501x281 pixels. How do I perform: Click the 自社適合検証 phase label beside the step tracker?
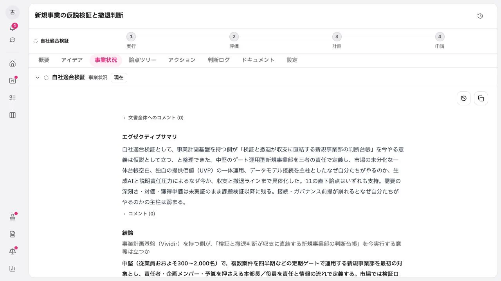54,41
